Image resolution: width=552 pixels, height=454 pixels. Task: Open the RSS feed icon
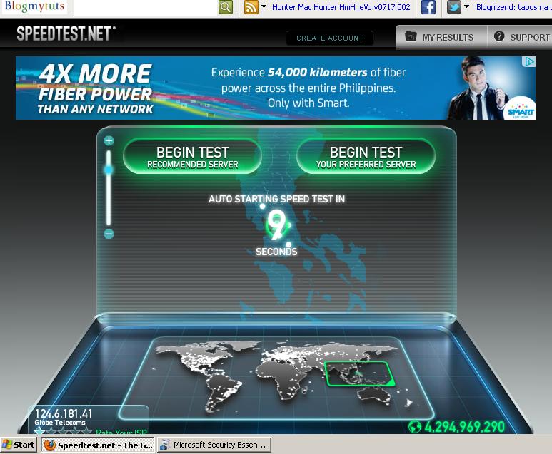(x=251, y=7)
